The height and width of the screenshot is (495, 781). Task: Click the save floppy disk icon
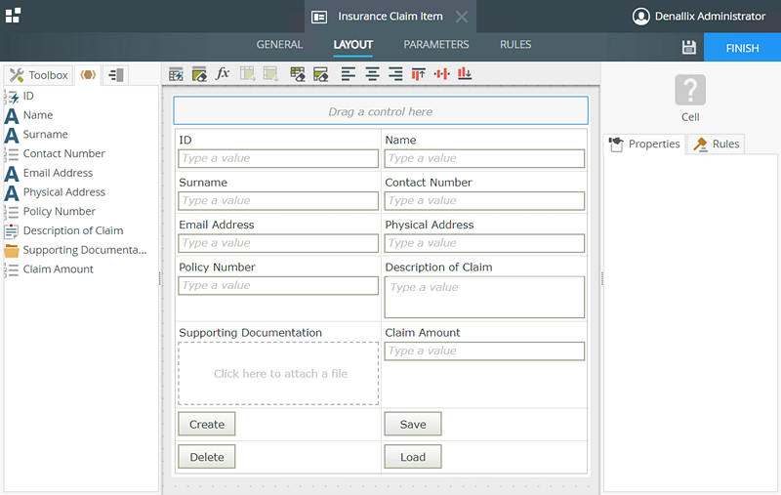[688, 48]
